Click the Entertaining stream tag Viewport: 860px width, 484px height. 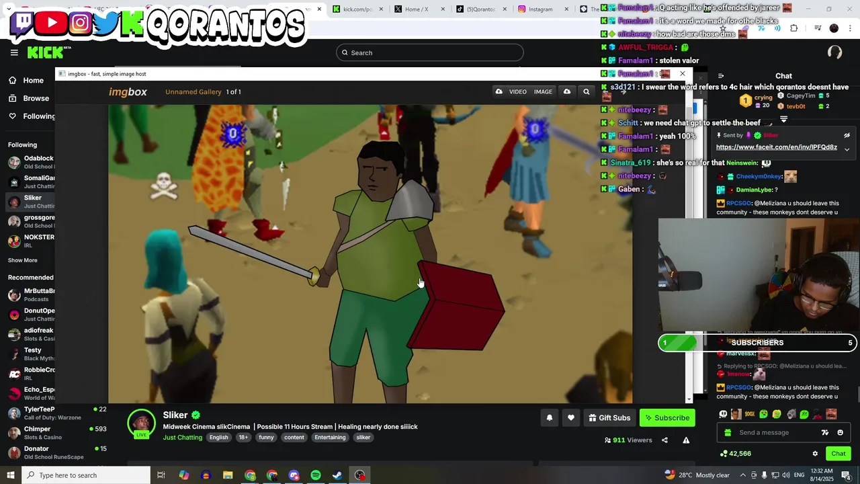(330, 438)
